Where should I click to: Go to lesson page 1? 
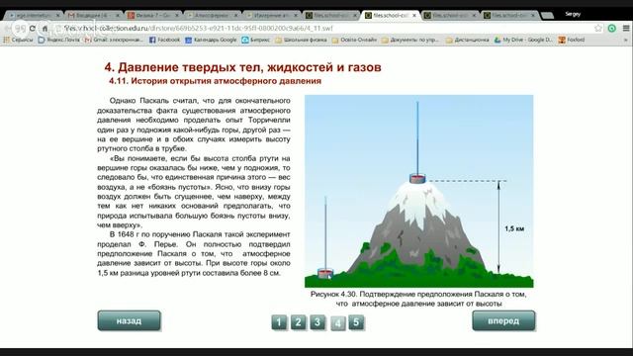point(279,322)
